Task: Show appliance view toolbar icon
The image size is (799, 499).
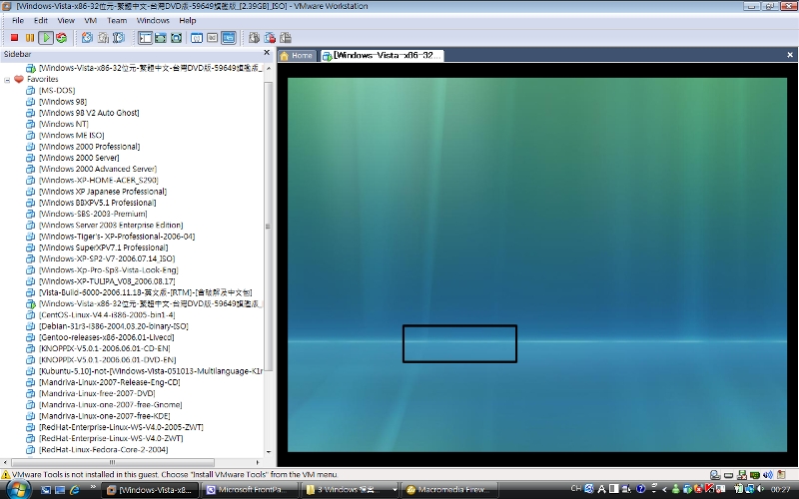Action: pyautogui.click(x=213, y=38)
